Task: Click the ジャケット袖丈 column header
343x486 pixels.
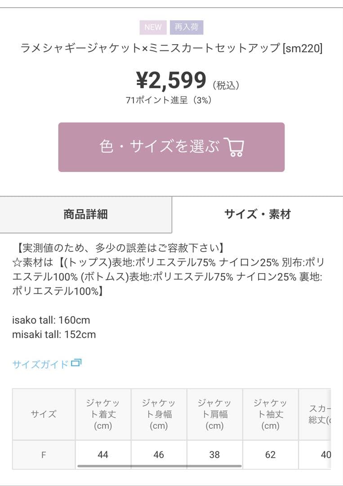Action: [270, 414]
